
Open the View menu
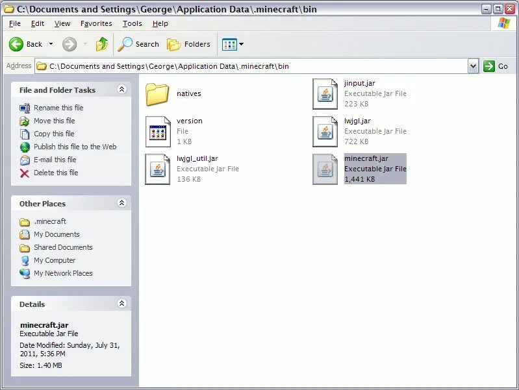coord(62,23)
